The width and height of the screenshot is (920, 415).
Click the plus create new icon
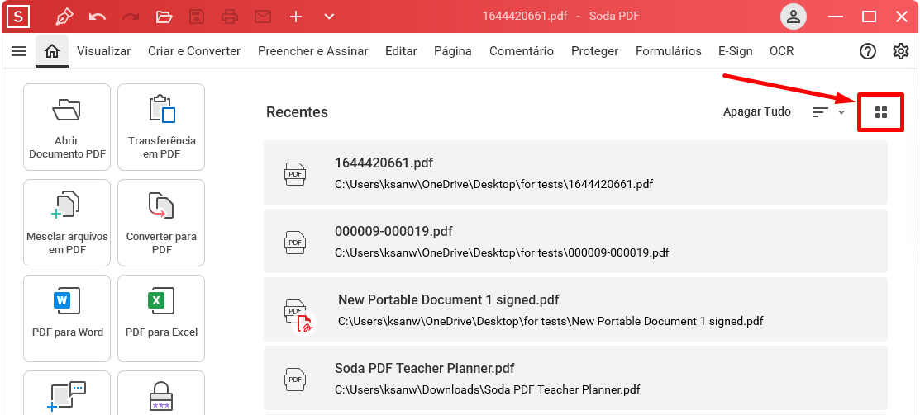(296, 17)
